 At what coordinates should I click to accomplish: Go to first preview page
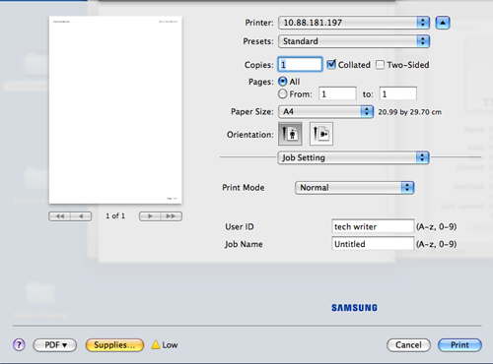point(59,216)
